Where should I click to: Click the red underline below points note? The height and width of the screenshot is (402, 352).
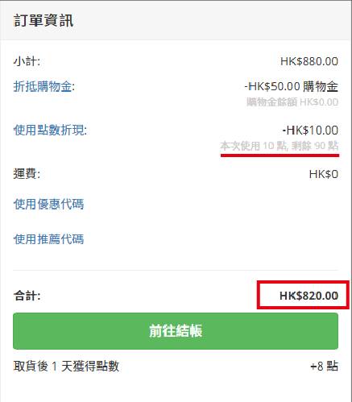click(x=280, y=155)
